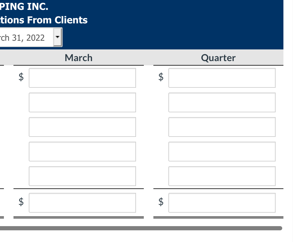Click the PING INC. header text
The image size is (293, 242).
pos(24,6)
